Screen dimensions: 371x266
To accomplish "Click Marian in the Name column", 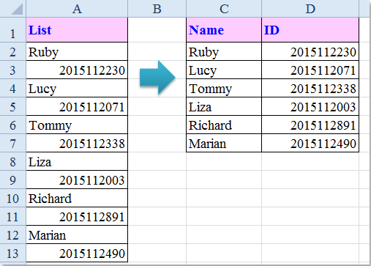I will 224,143.
